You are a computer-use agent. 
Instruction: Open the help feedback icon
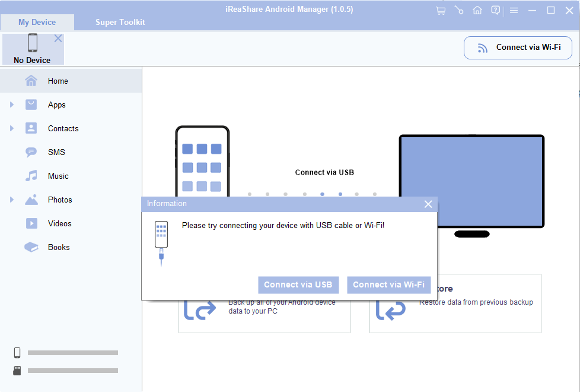tap(496, 10)
